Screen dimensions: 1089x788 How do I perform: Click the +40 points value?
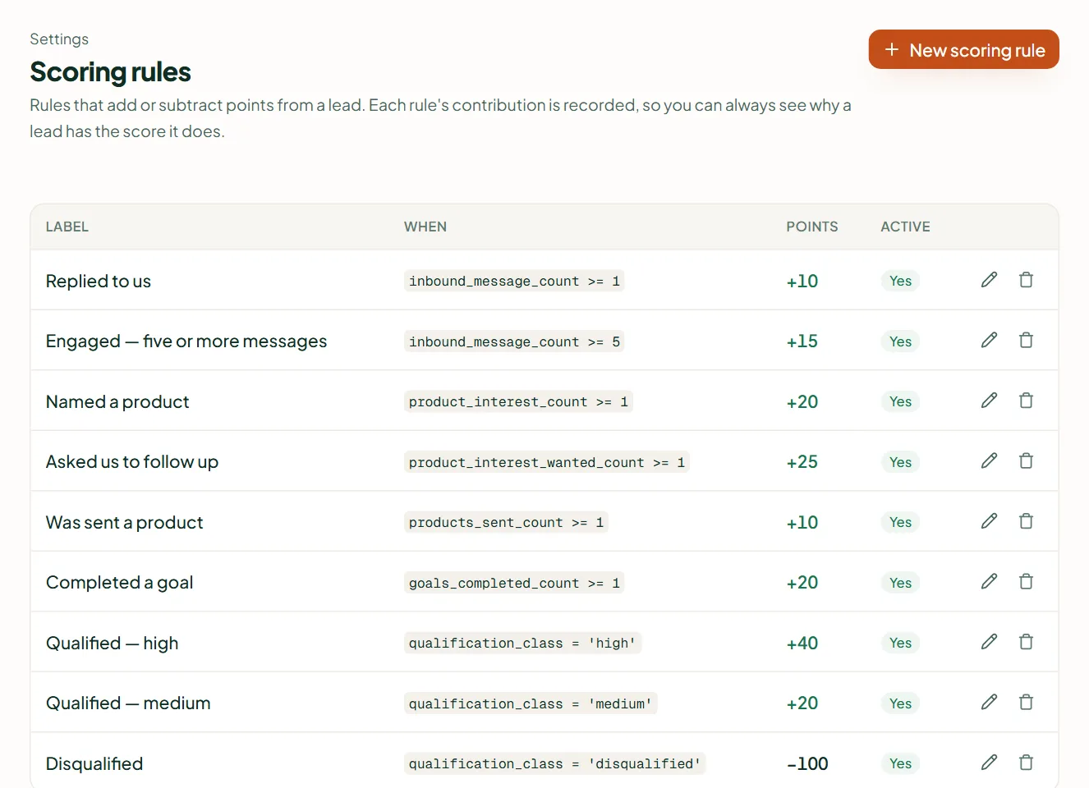802,643
